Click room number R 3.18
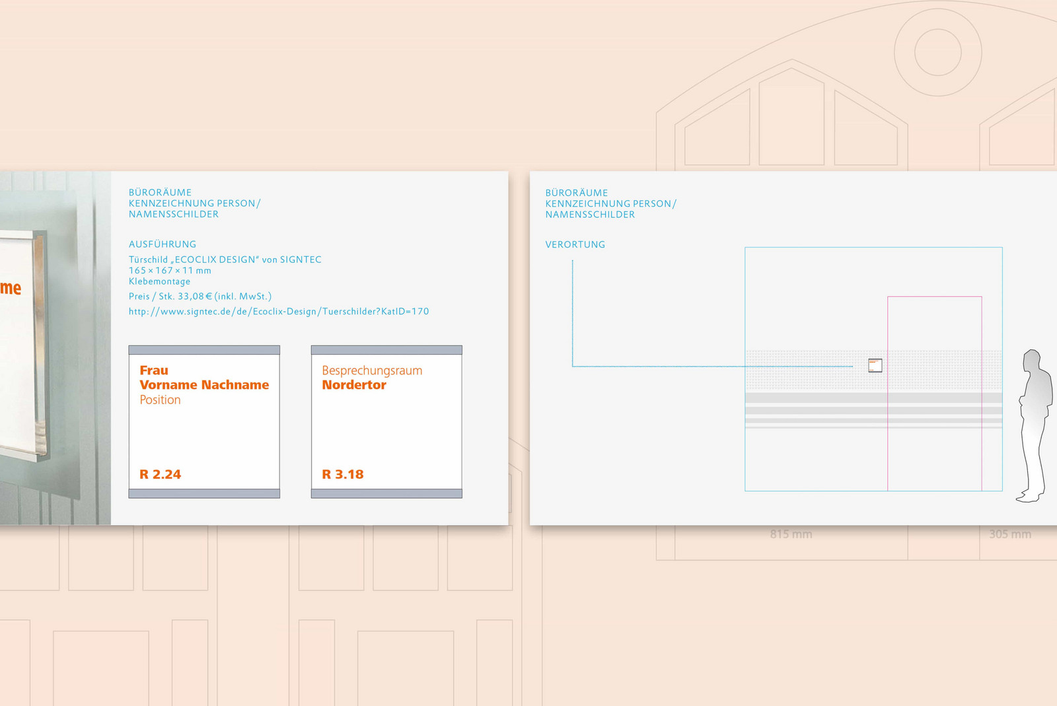Screen dimensions: 1057x706 coord(342,474)
